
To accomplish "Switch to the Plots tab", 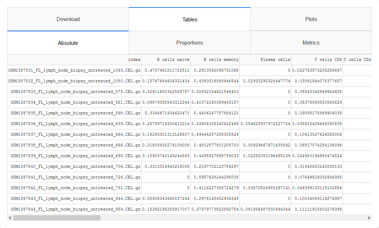I will point(311,19).
